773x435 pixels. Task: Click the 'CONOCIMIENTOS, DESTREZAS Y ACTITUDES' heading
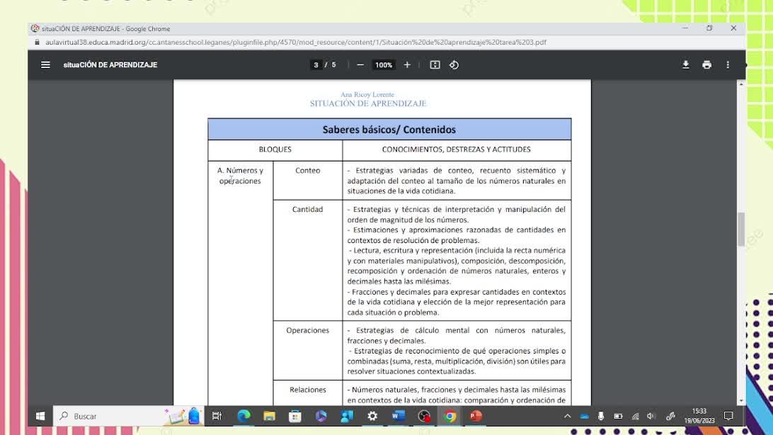[457, 149]
